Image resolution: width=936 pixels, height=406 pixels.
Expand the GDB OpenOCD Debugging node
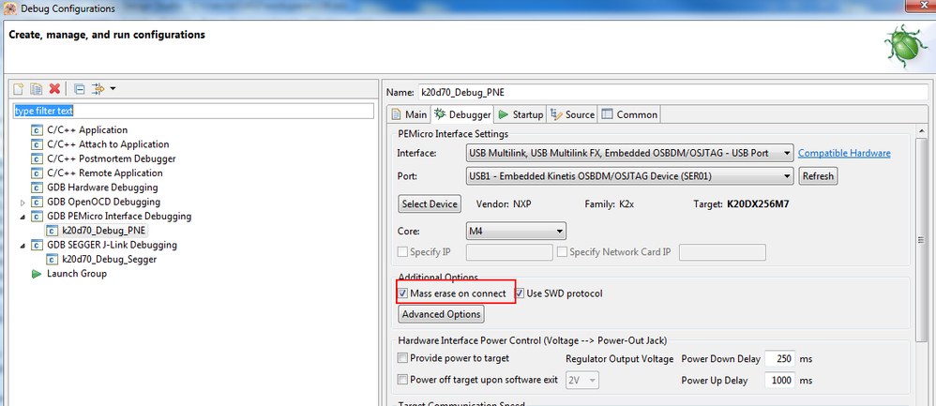click(x=23, y=203)
